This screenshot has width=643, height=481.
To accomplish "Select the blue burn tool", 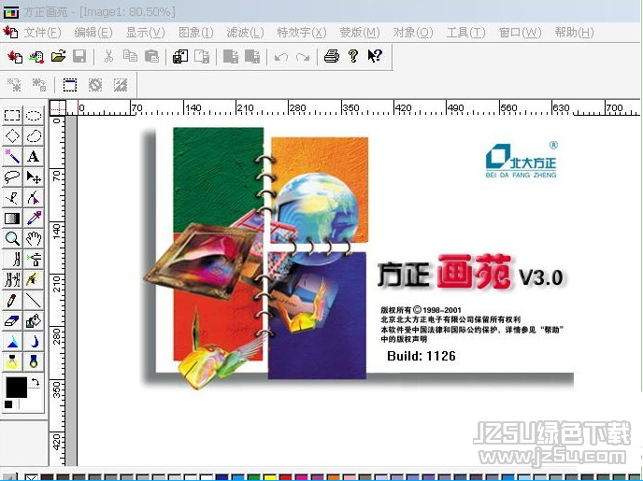I will [34, 362].
